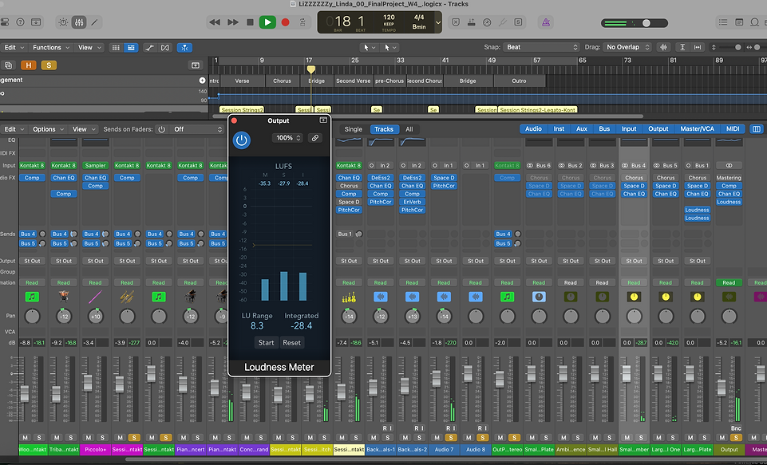Image resolution: width=767 pixels, height=465 pixels.
Task: Open the Drag mode dropdown showing No Overlap
Action: click(628, 47)
